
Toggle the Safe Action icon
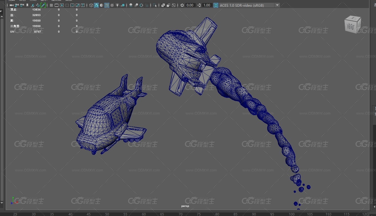pos(78,5)
